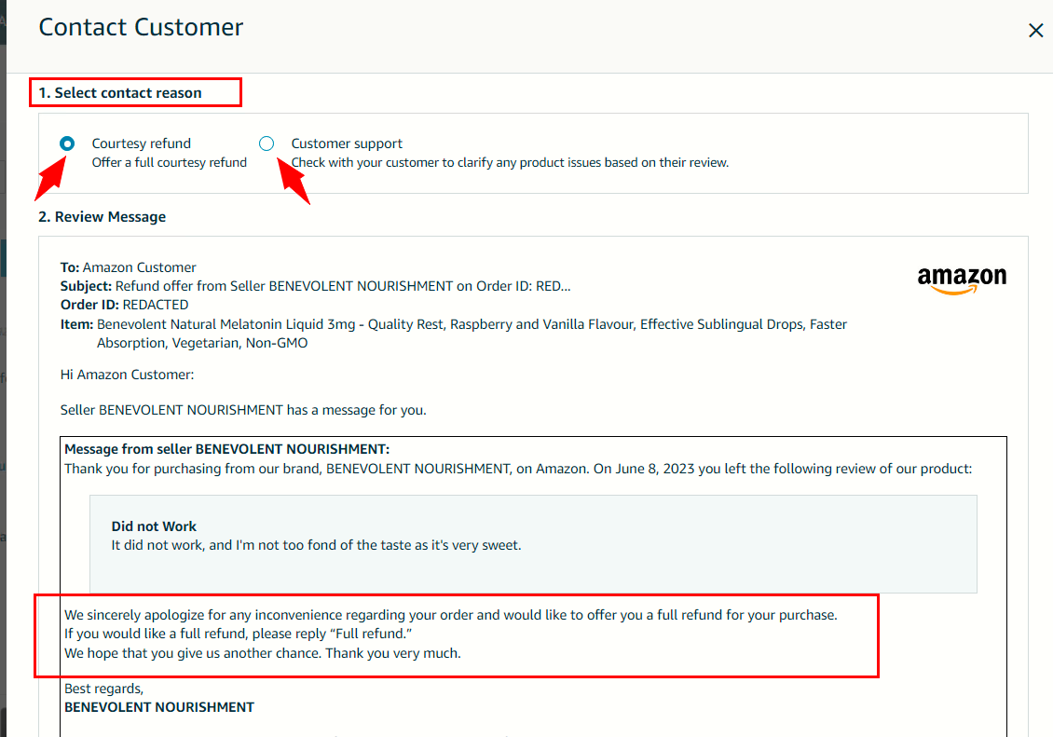1053x737 pixels.
Task: Click the 'Best regards,' sign-off
Action: pyautogui.click(x=104, y=689)
